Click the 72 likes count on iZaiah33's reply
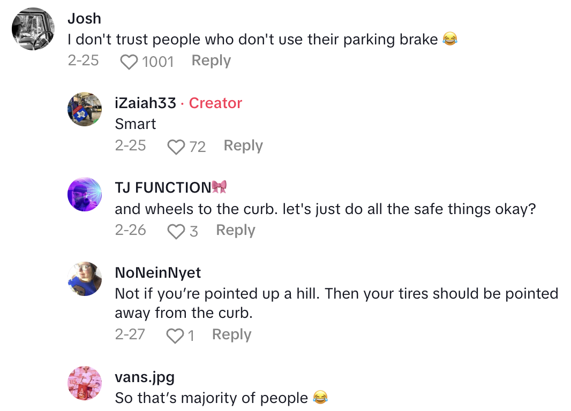Image resolution: width=571 pixels, height=411 pixels. (x=198, y=147)
